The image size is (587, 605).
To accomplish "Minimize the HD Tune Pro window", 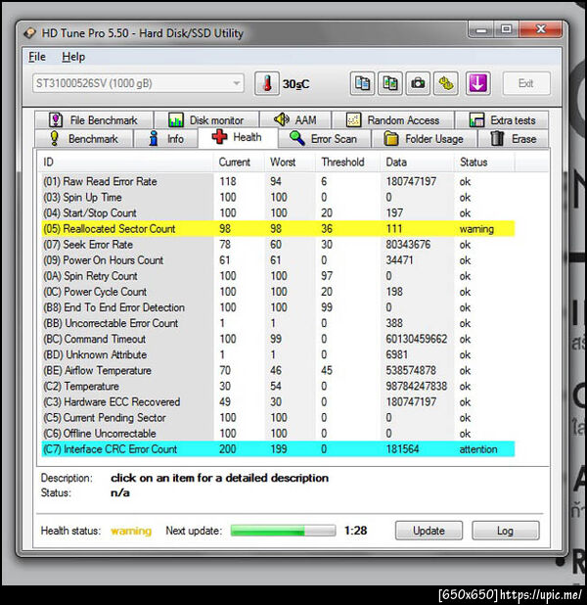I will (481, 29).
